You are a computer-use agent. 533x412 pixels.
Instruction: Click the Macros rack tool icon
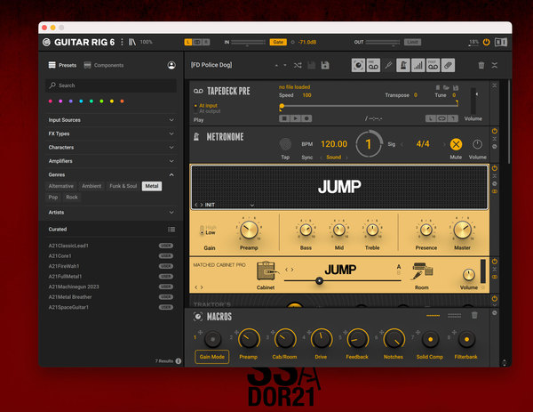(358, 65)
